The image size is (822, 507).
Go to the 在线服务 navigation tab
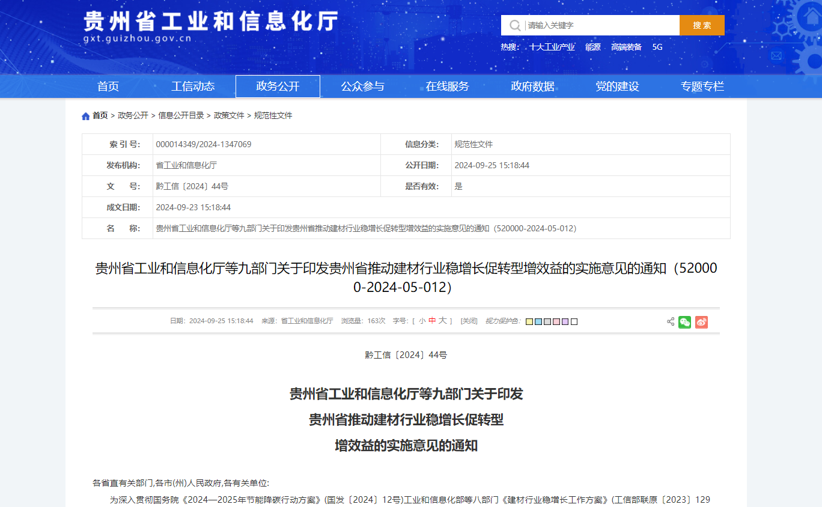[447, 87]
